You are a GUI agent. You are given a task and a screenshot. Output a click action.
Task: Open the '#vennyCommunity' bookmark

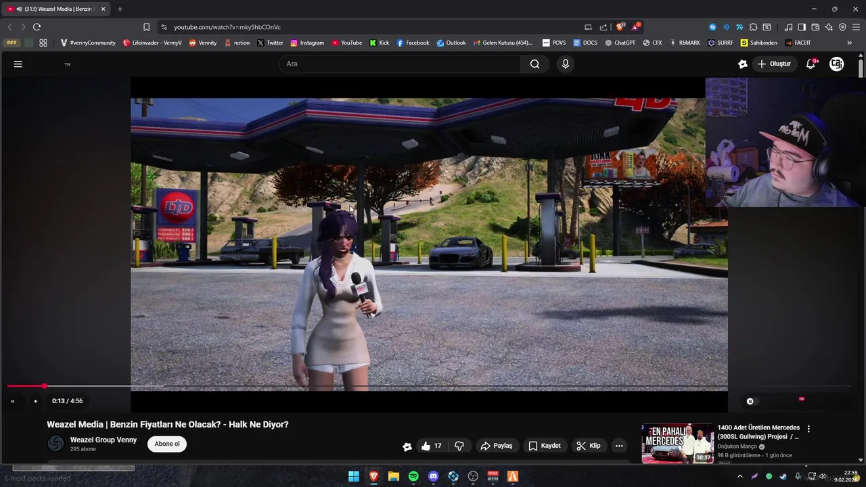pos(88,43)
